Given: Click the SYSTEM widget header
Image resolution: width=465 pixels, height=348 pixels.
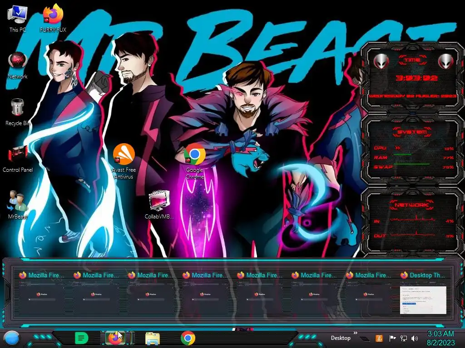Looking at the screenshot, I should point(412,132).
